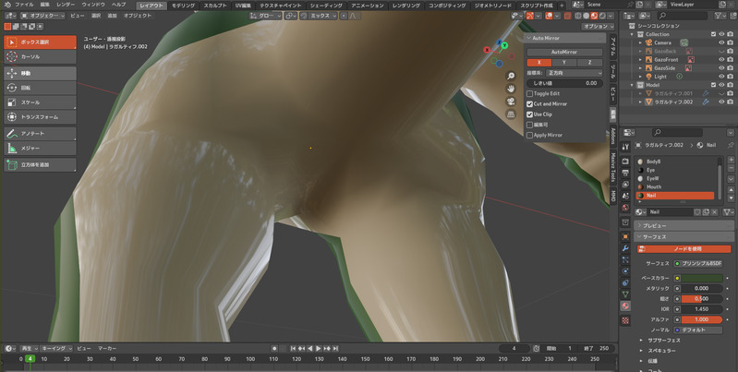Open the Modifier properties wrench tab icon
This screenshot has width=738, height=372.
(x=625, y=248)
